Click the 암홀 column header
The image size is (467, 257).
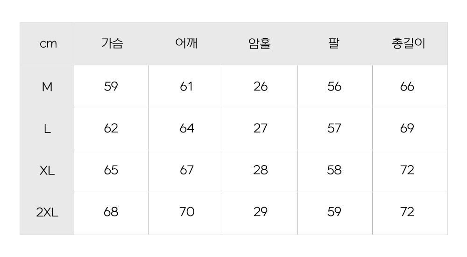[x=260, y=44]
